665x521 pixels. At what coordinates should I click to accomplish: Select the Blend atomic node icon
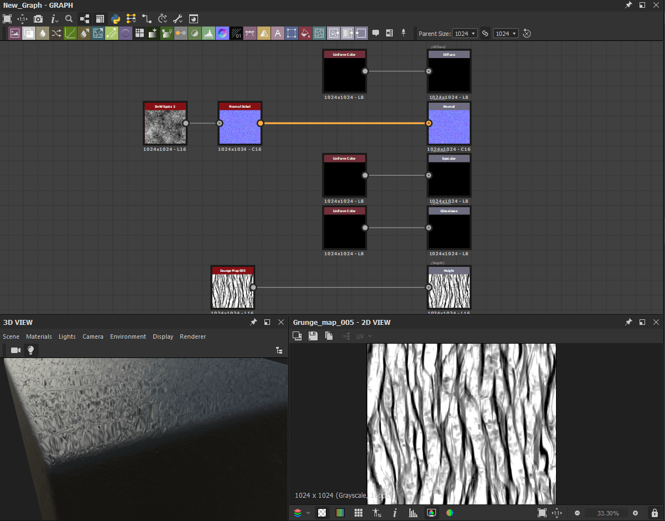[29, 33]
